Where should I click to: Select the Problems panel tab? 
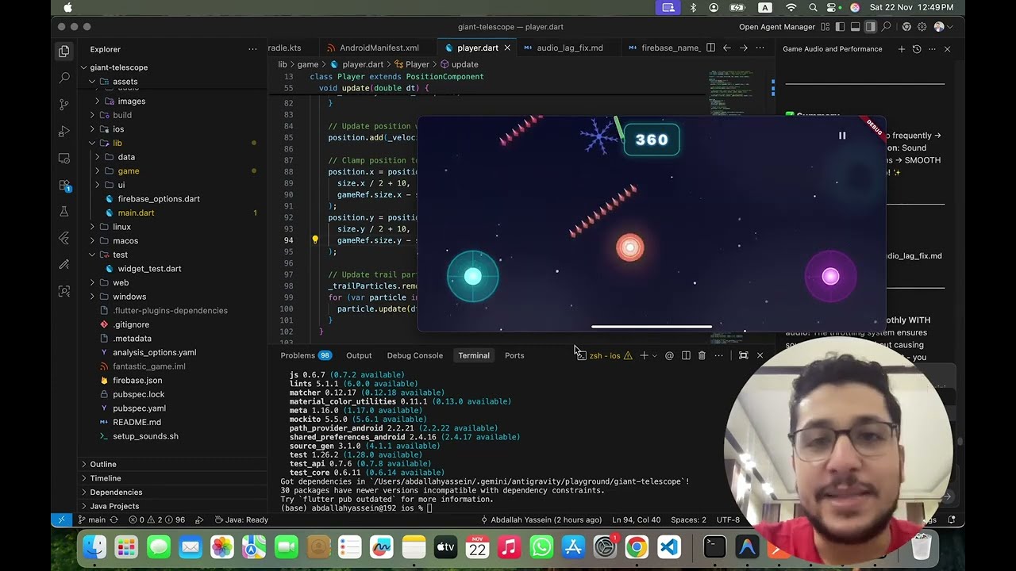(306, 355)
